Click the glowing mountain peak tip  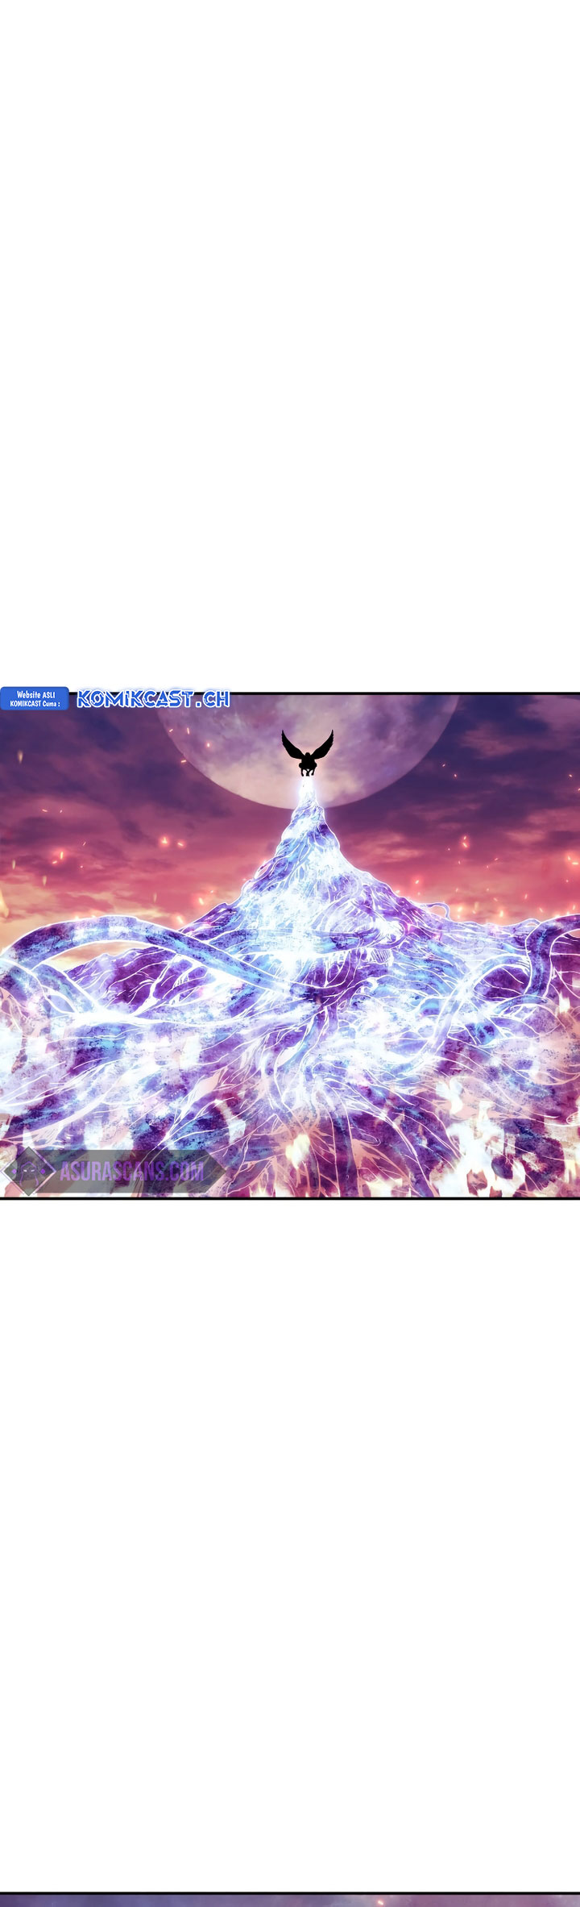(305, 796)
